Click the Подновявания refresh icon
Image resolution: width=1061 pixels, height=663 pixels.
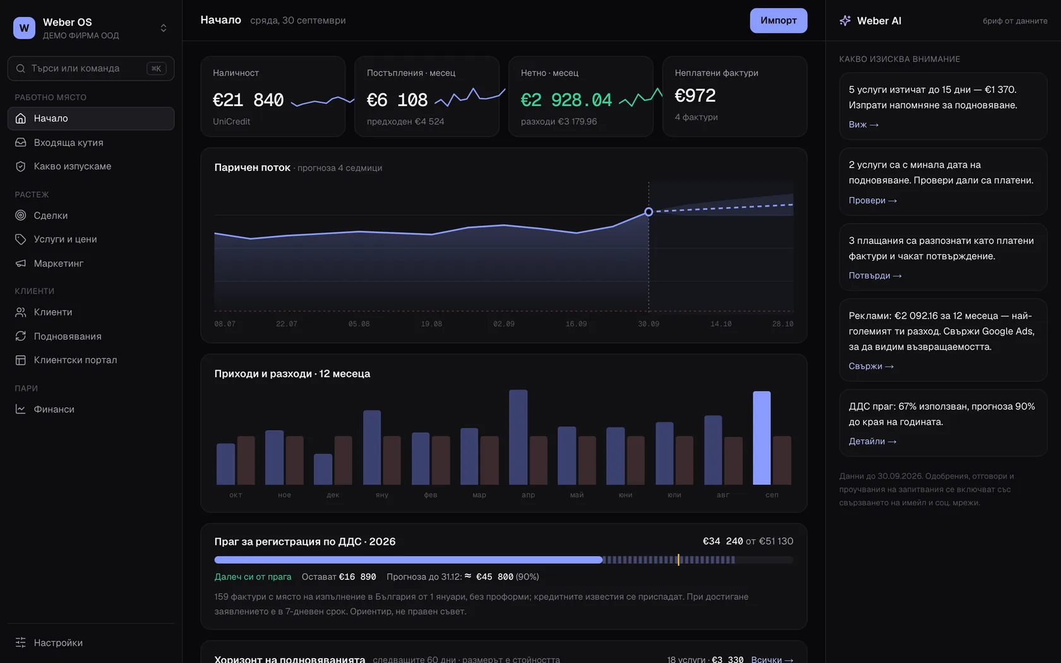[21, 336]
